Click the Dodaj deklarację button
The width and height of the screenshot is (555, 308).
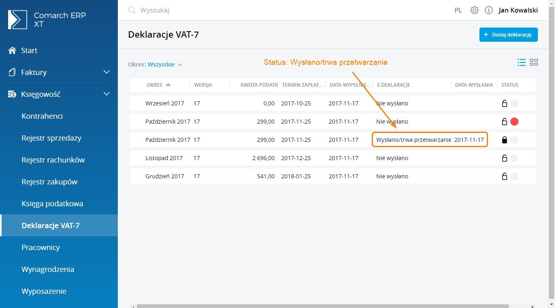(508, 35)
